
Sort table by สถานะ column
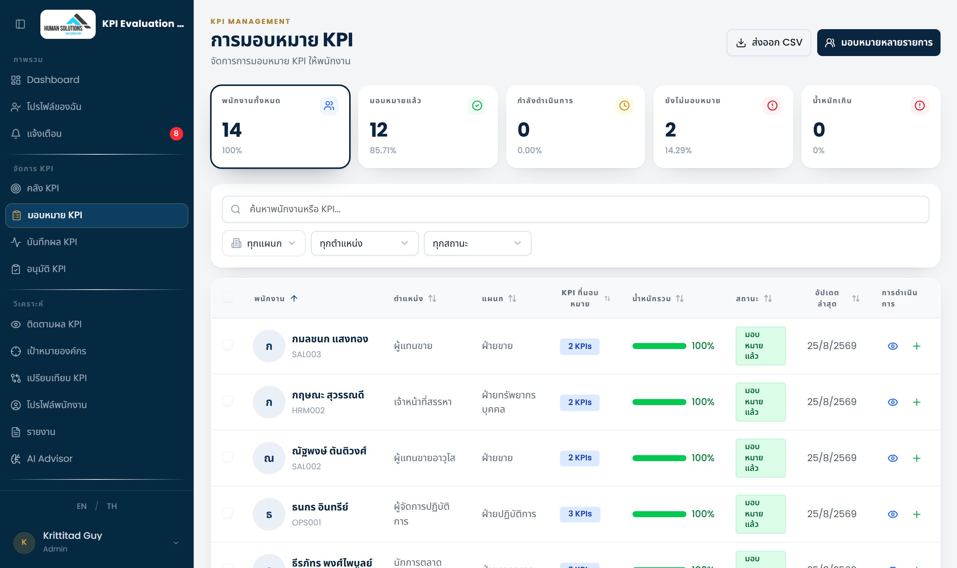(x=754, y=299)
